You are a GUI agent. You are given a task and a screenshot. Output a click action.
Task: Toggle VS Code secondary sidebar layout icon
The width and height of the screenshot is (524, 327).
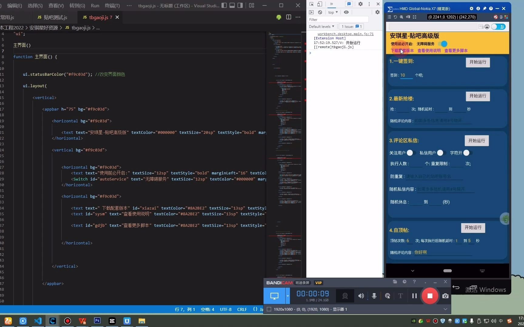point(240,5)
